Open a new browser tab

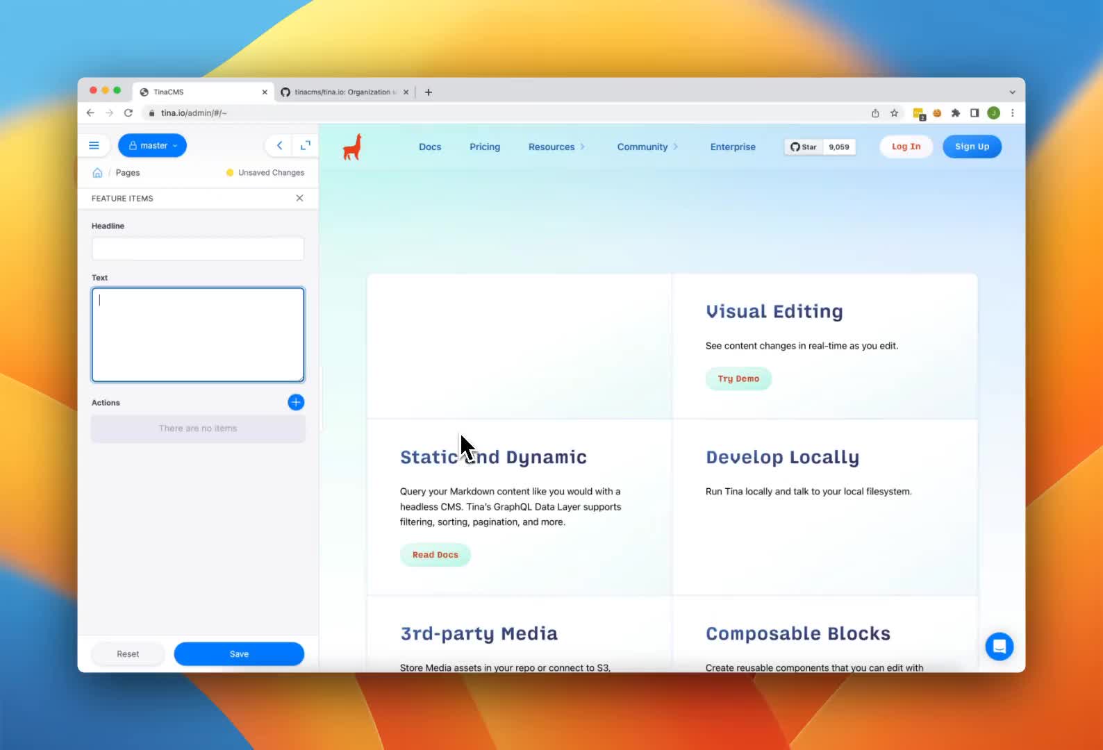click(429, 92)
